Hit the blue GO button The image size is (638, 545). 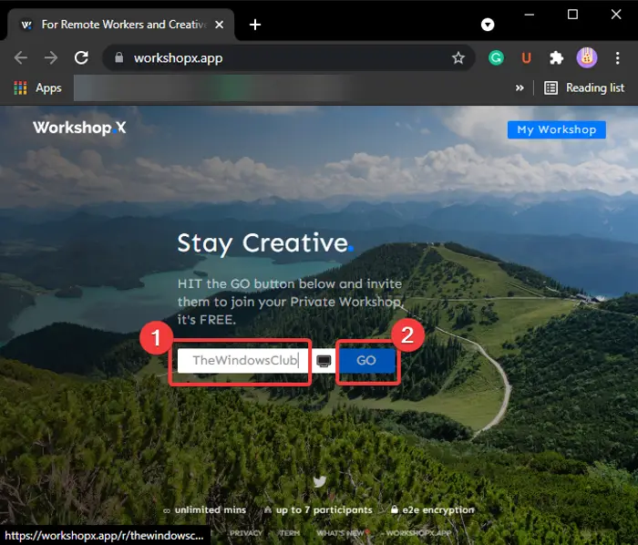(366, 360)
